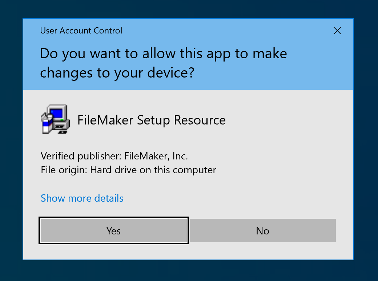
Task: Expand the Show more details link
Action: click(82, 198)
